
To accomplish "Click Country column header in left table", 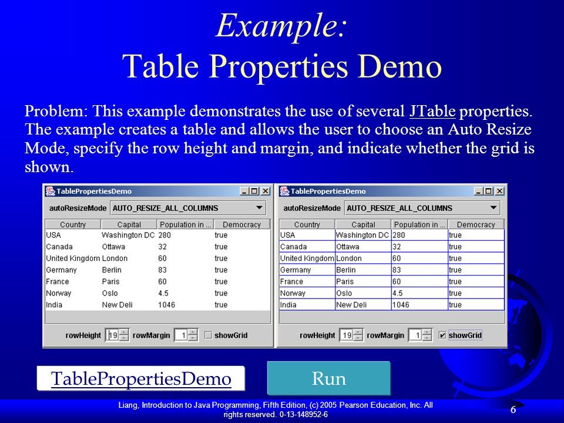I will tap(73, 224).
